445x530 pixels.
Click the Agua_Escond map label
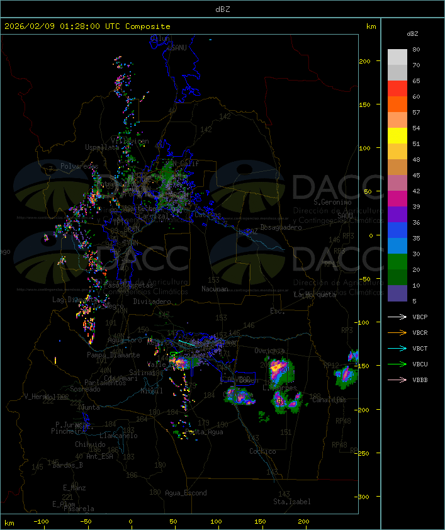[x=186, y=493]
